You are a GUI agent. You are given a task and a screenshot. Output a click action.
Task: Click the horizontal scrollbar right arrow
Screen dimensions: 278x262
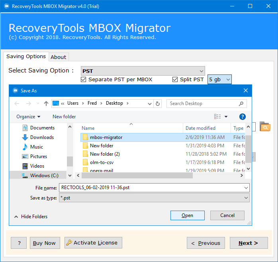coord(241,176)
